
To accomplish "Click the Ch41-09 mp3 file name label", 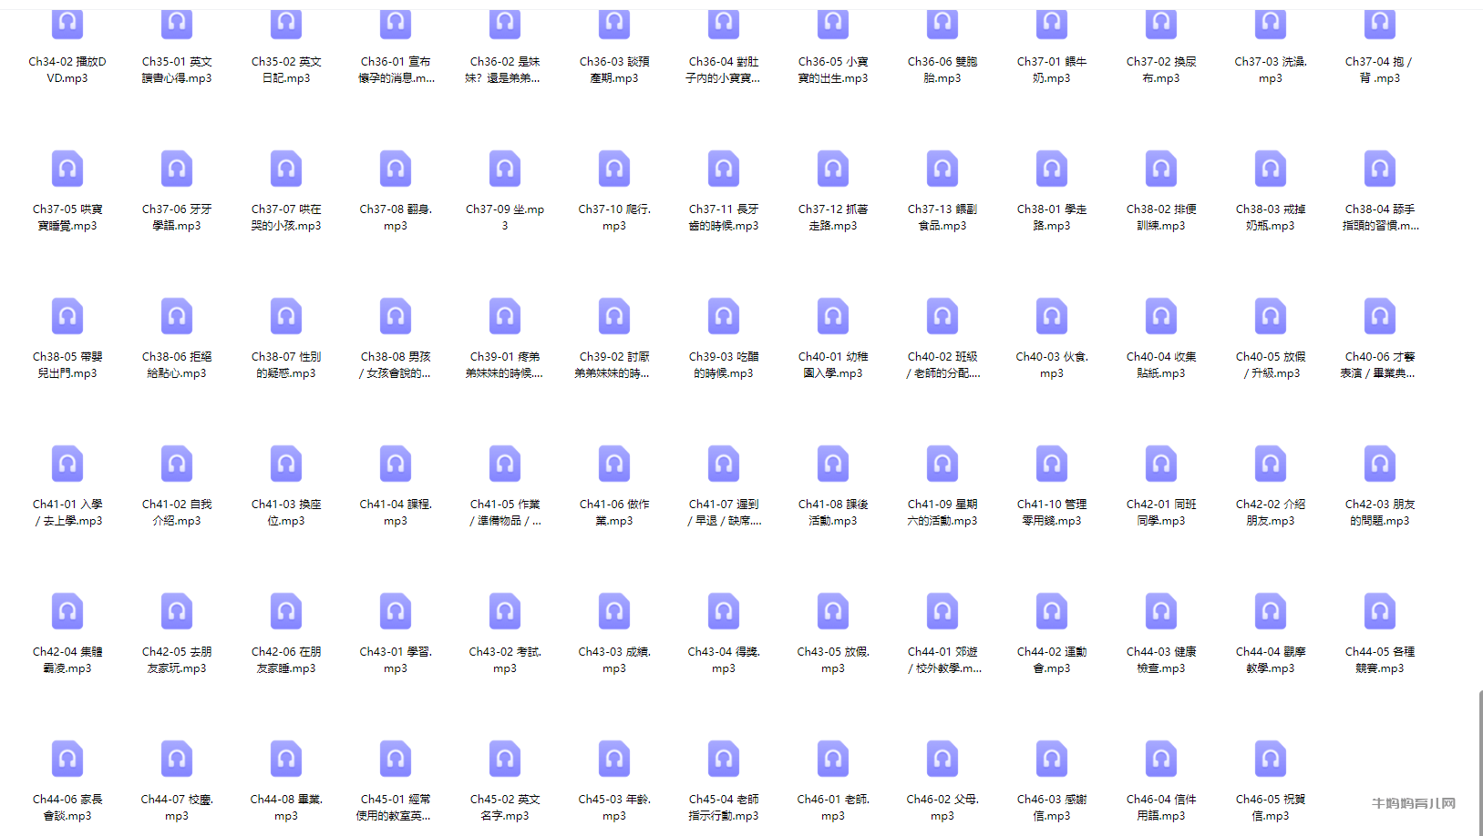I will [942, 513].
